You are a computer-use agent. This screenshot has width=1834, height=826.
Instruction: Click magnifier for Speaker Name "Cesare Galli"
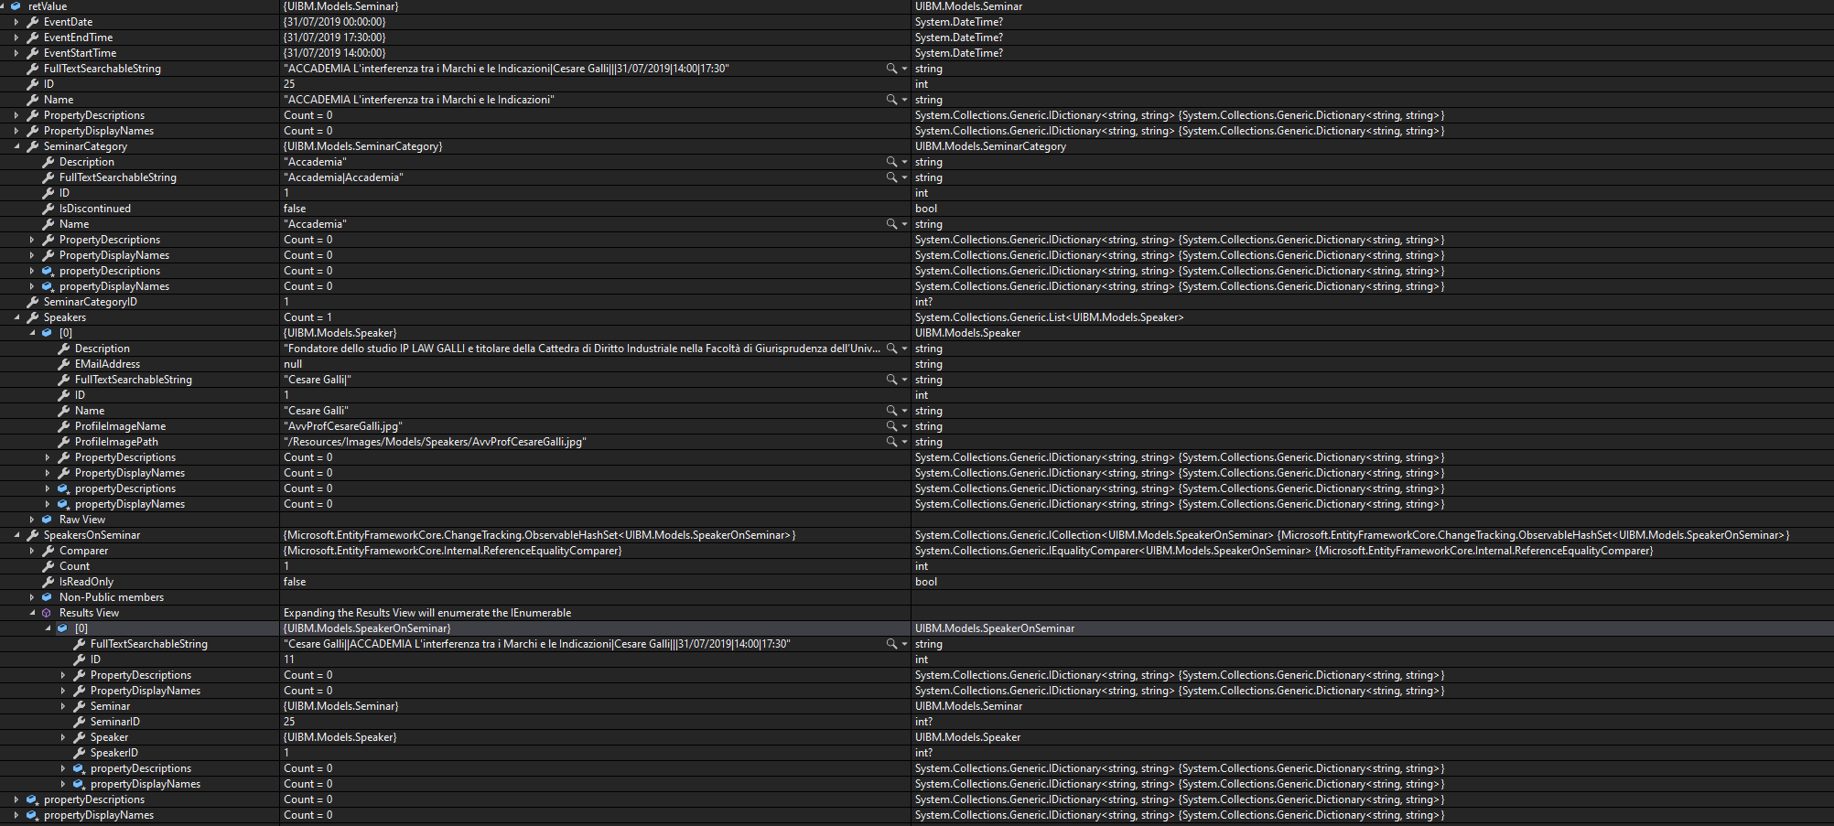point(893,410)
